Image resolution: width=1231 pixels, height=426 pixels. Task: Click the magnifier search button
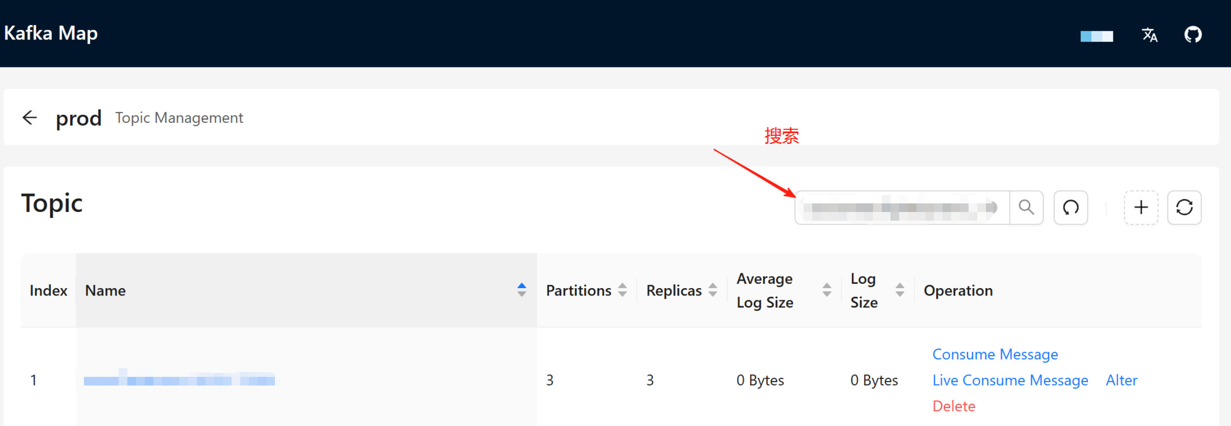[x=1026, y=208]
